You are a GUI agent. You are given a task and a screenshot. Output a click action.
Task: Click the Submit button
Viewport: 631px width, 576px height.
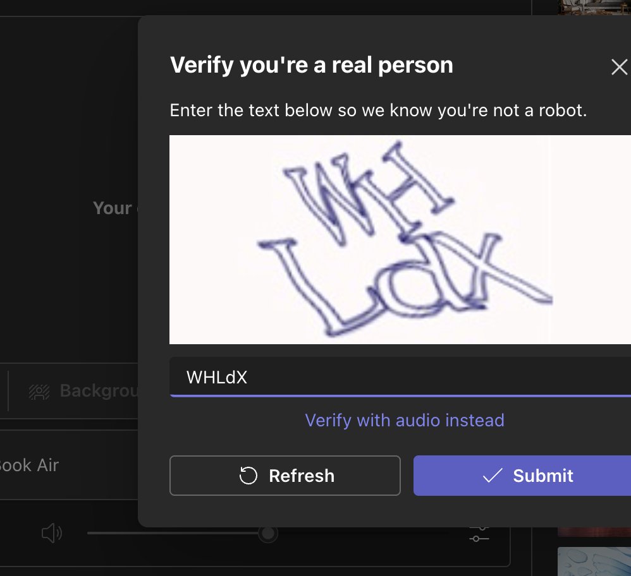pyautogui.click(x=522, y=476)
